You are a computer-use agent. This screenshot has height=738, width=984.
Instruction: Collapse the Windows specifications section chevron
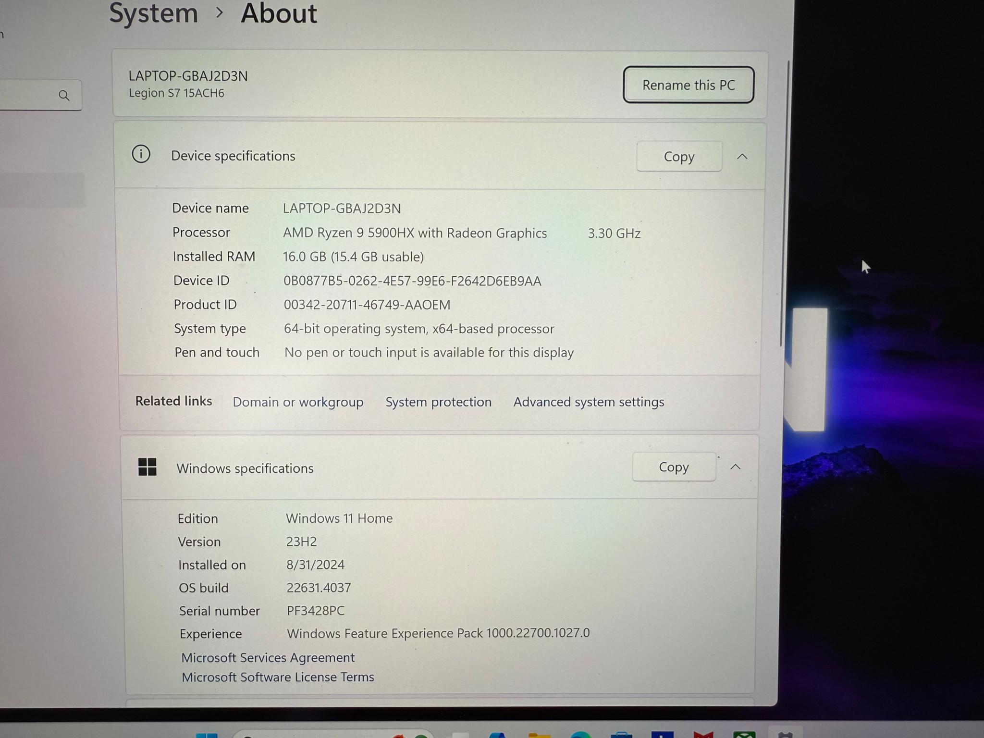(x=735, y=467)
